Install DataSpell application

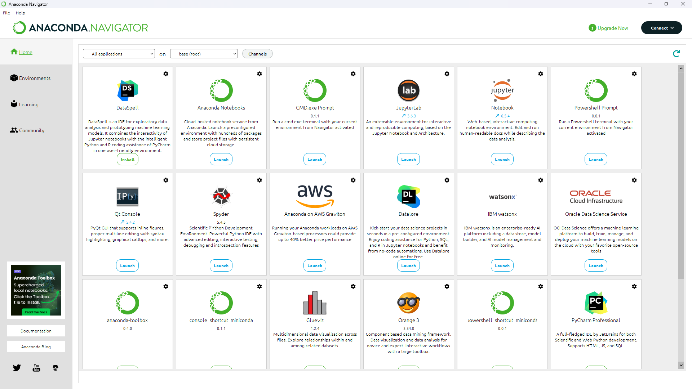pyautogui.click(x=127, y=159)
